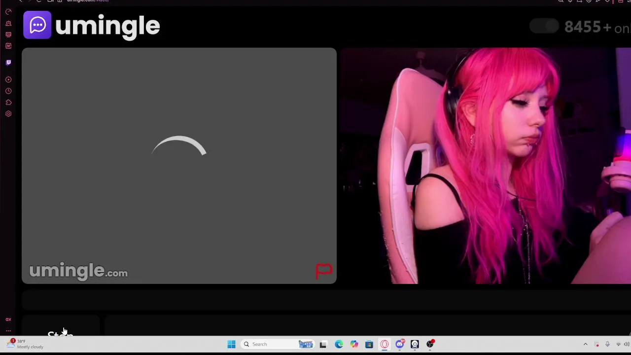Open Microsoft Store from taskbar
631x355 pixels.
pos(369,344)
